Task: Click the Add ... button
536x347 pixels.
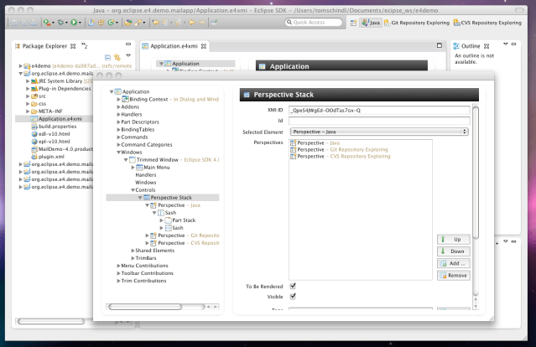Action: tap(453, 263)
